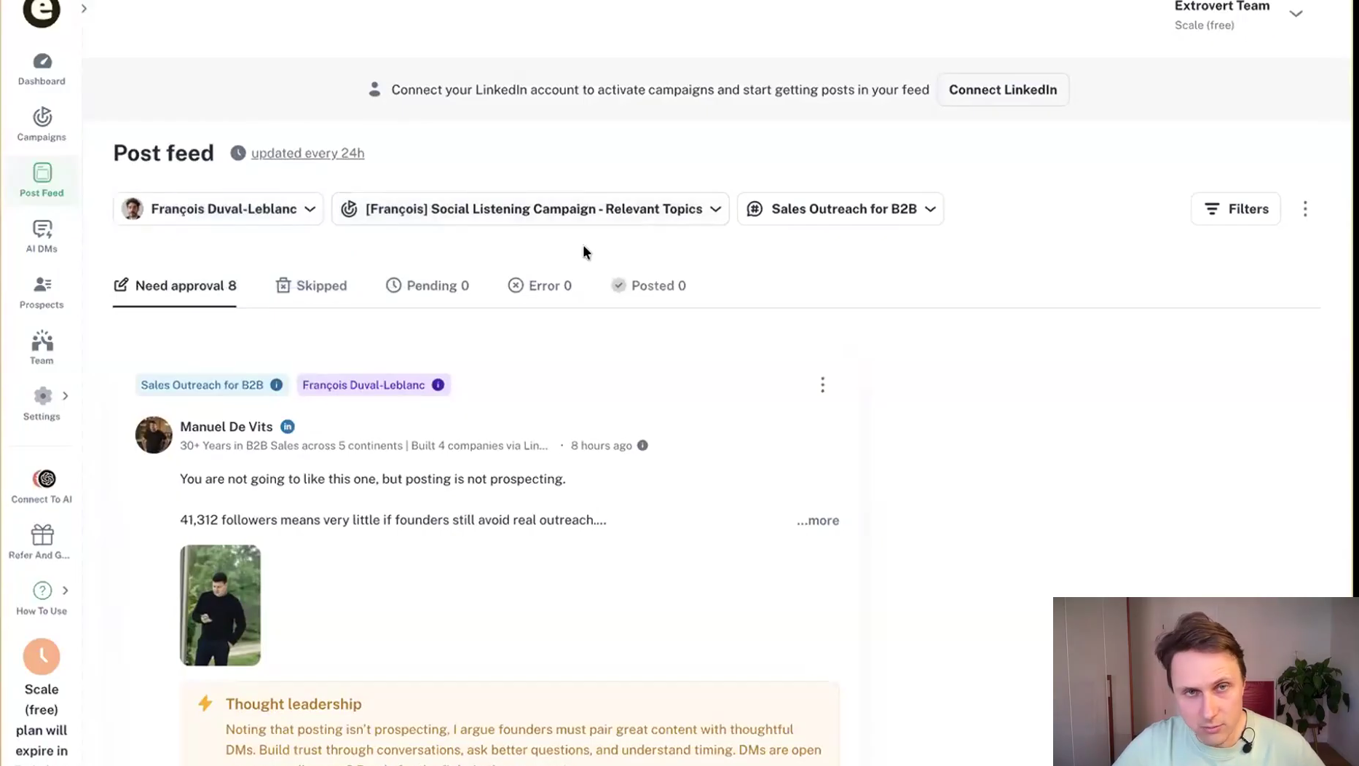
Task: Click Manuel De Vits profile avatar
Action: click(x=154, y=435)
